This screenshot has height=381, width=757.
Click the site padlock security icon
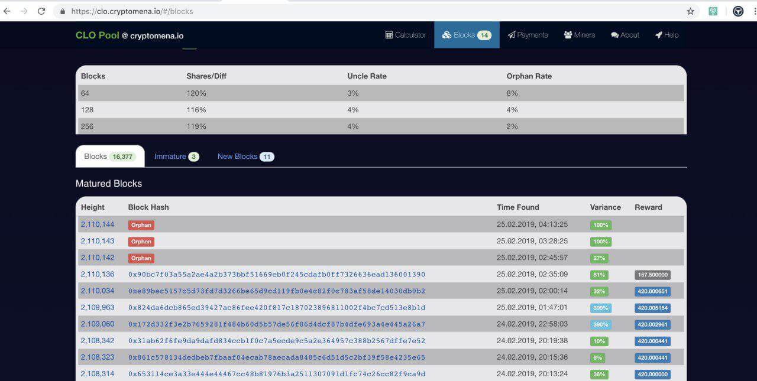(63, 11)
